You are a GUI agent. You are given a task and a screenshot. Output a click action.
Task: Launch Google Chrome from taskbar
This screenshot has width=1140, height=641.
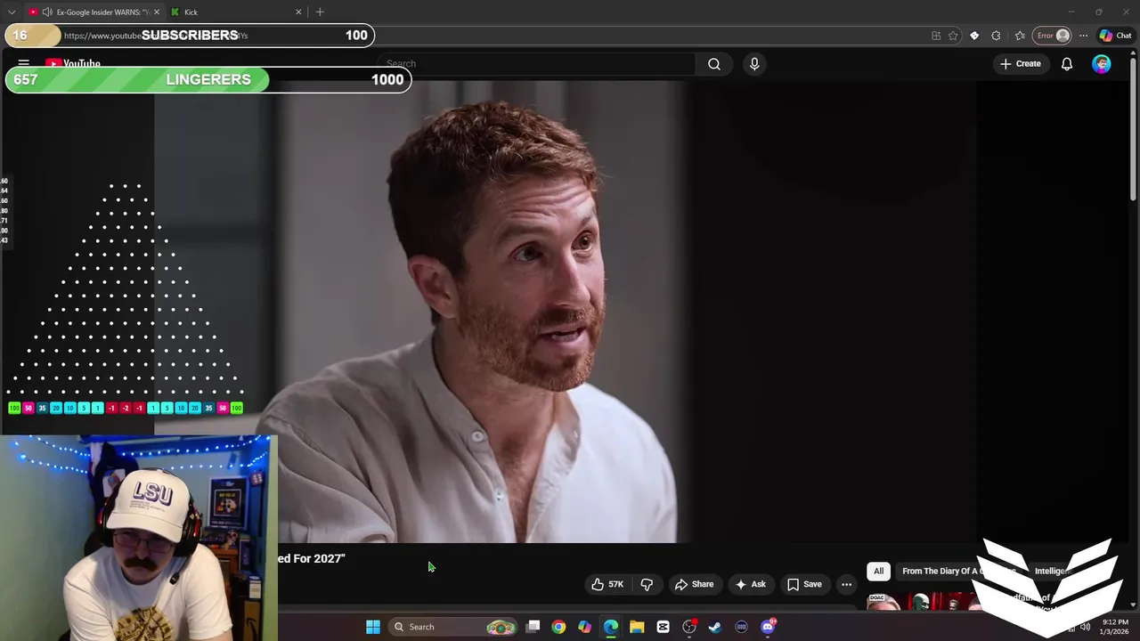tap(558, 627)
